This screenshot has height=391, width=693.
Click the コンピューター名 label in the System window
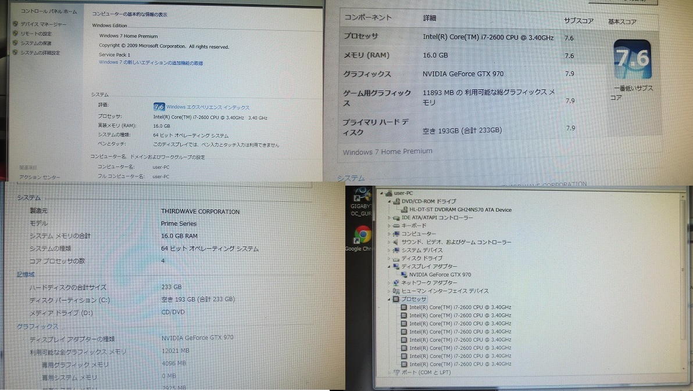click(x=116, y=166)
